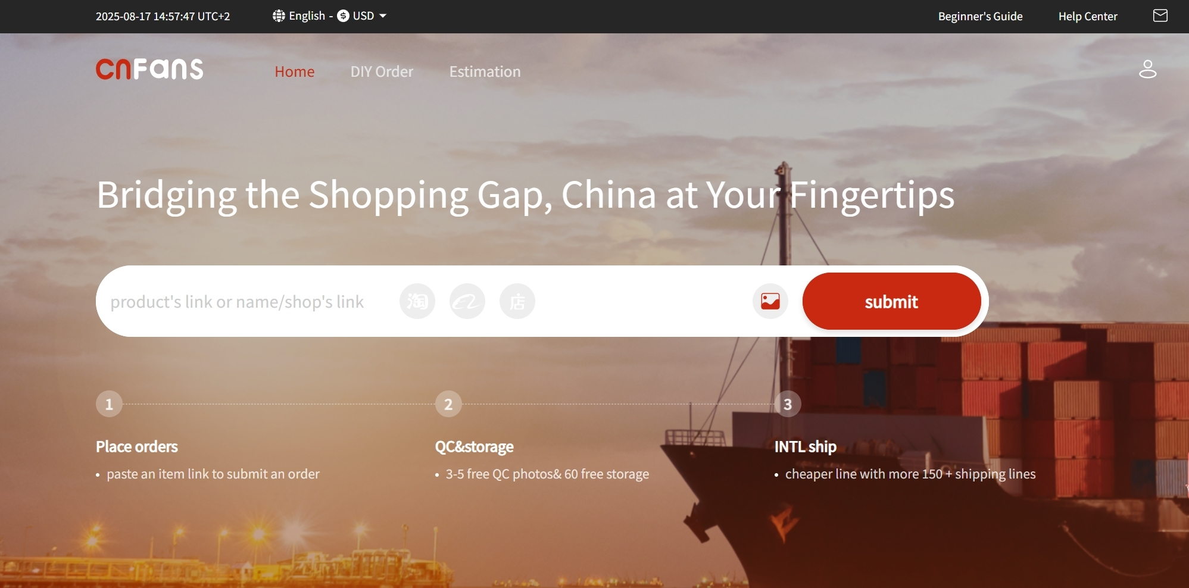
Task: Visit the Help Center link
Action: coord(1088,17)
